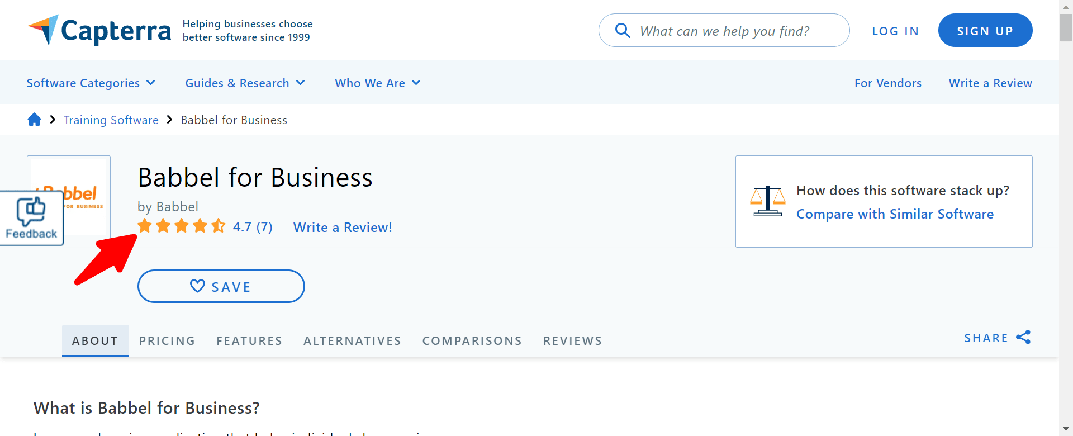Select the Alternatives tab
Screen dimensions: 1073x436
(x=352, y=341)
